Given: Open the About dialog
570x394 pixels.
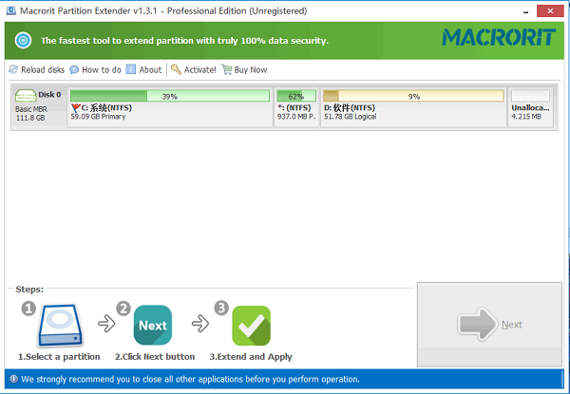Looking at the screenshot, I should (x=143, y=69).
